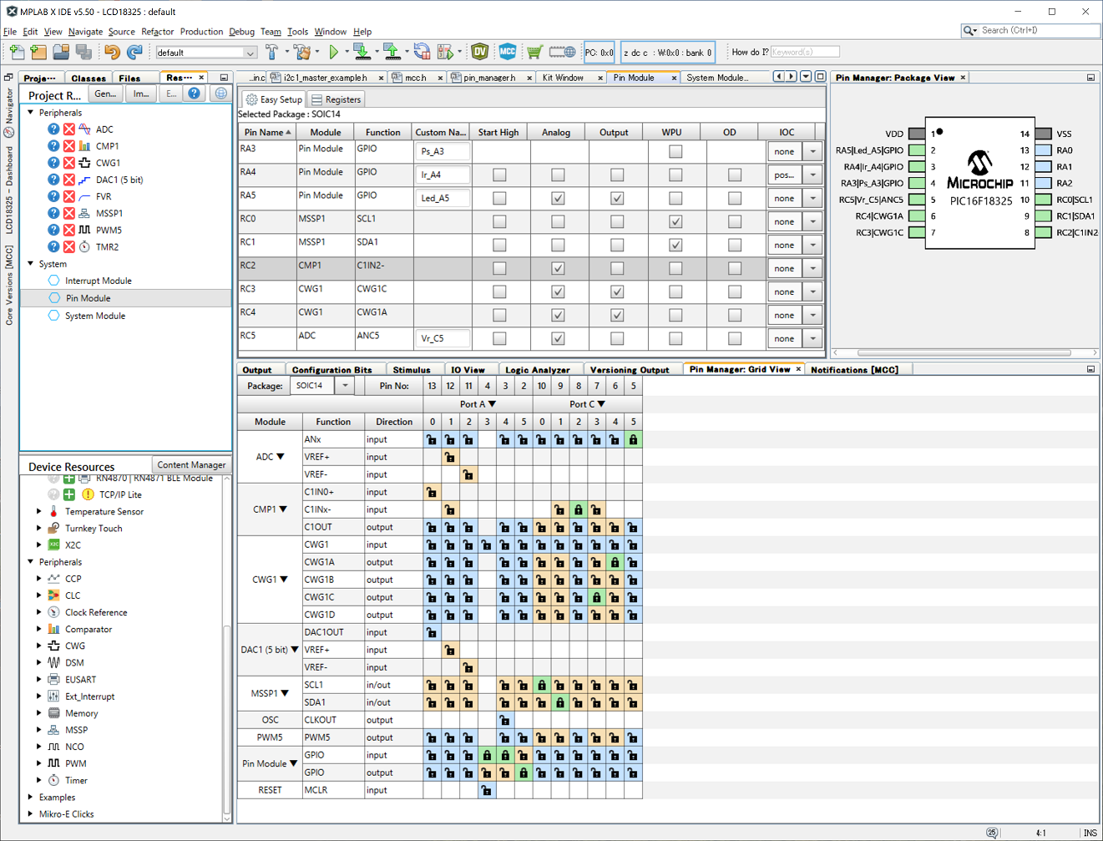Open the project configuration dropdown showing default
The width and height of the screenshot is (1103, 841).
click(206, 53)
